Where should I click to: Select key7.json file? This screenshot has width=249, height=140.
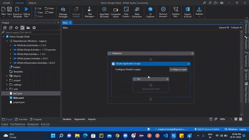tap(18, 93)
